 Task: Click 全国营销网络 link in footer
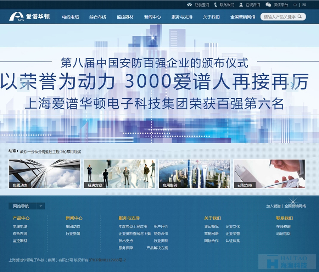click(295, 206)
